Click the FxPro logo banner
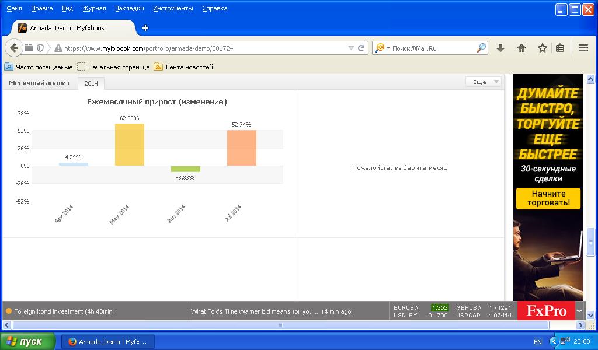Screen dimensions: 598x350 point(546,311)
